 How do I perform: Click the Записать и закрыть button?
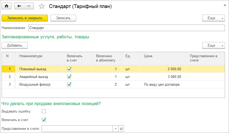25,18
